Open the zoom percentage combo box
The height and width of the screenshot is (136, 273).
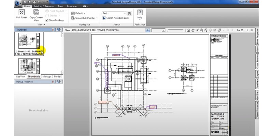[x=158, y=30]
